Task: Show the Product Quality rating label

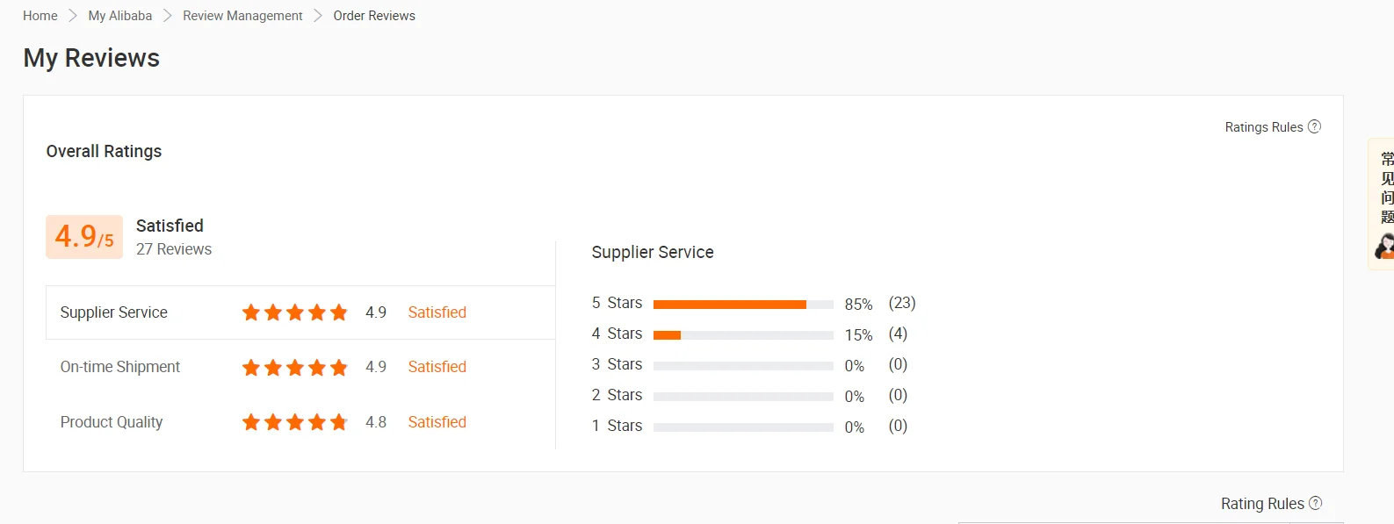Action: (x=112, y=422)
